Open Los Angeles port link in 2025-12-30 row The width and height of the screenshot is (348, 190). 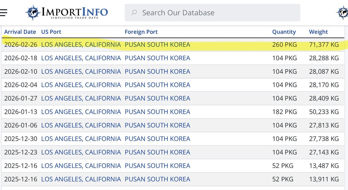[x=81, y=139]
